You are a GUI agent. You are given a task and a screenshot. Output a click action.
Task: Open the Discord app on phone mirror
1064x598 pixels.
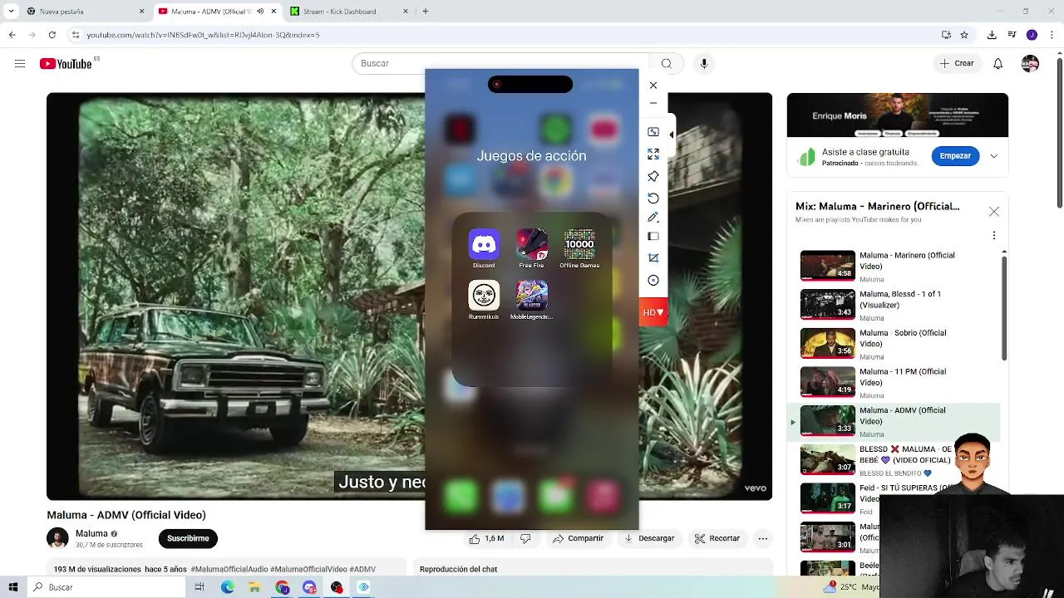point(484,245)
